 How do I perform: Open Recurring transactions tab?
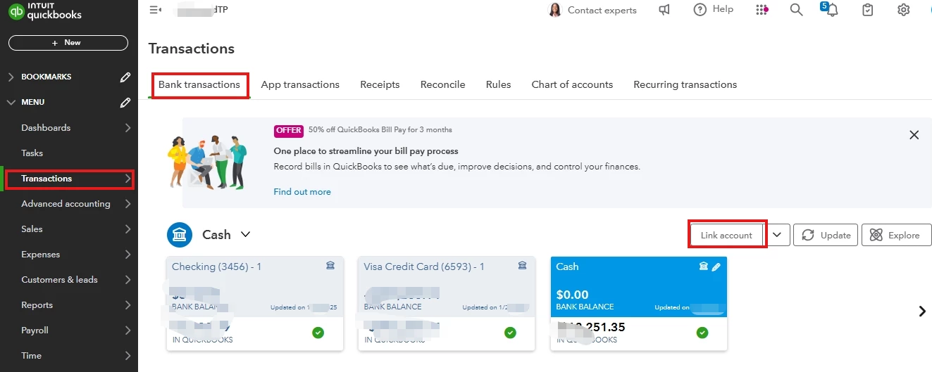[685, 84]
